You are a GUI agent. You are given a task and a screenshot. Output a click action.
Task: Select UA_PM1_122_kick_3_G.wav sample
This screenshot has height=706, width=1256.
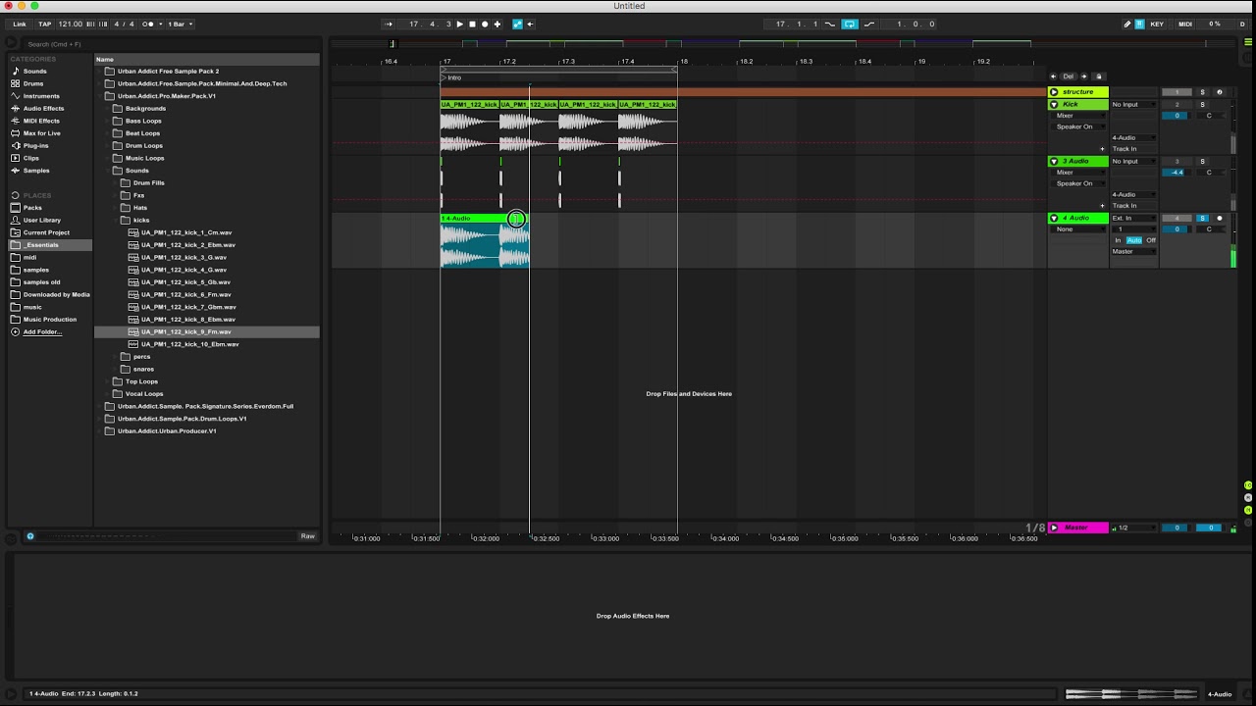(183, 257)
